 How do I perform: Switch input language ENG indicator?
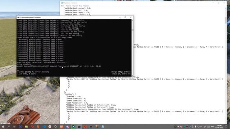(212, 126)
